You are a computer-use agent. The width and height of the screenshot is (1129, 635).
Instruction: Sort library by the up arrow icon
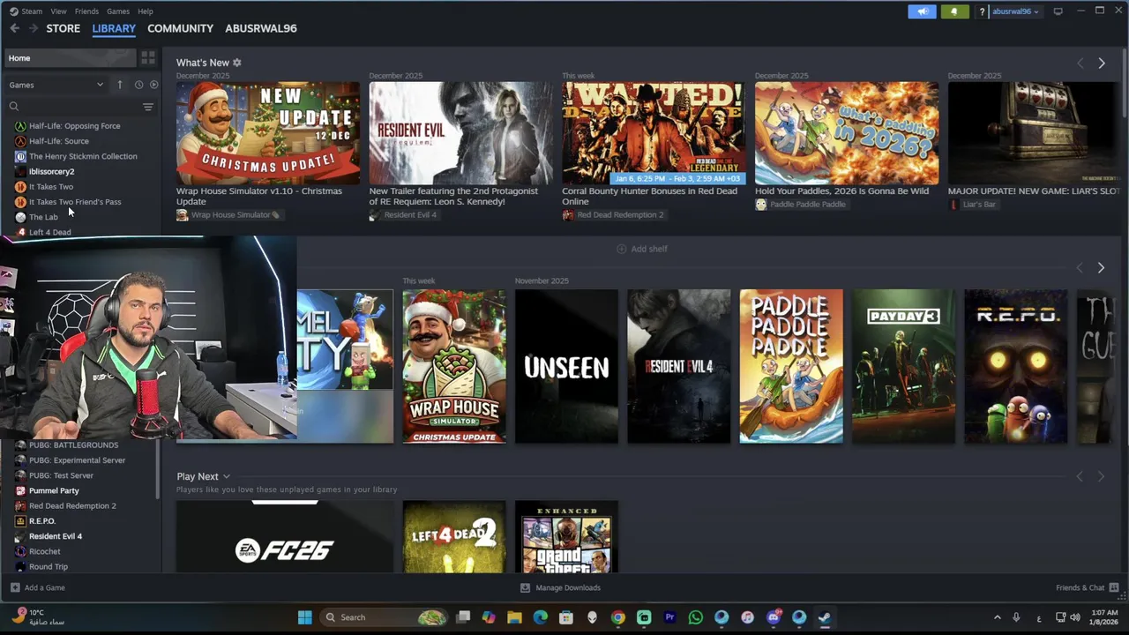tap(120, 85)
